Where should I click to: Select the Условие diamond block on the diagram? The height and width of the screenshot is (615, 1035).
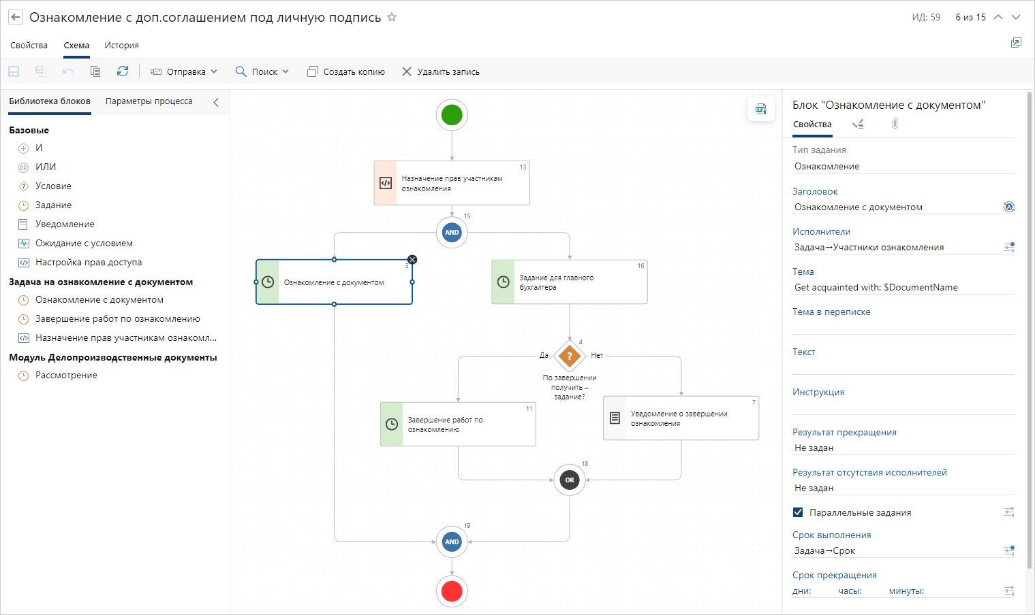click(x=570, y=355)
